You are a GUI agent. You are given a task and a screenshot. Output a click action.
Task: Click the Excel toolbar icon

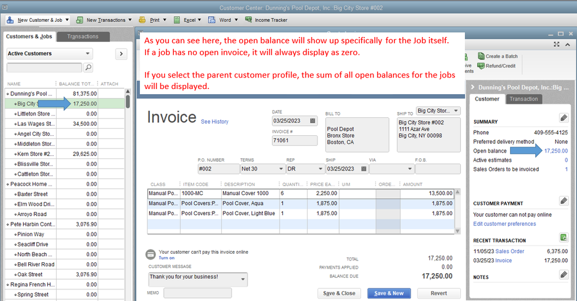point(177,20)
